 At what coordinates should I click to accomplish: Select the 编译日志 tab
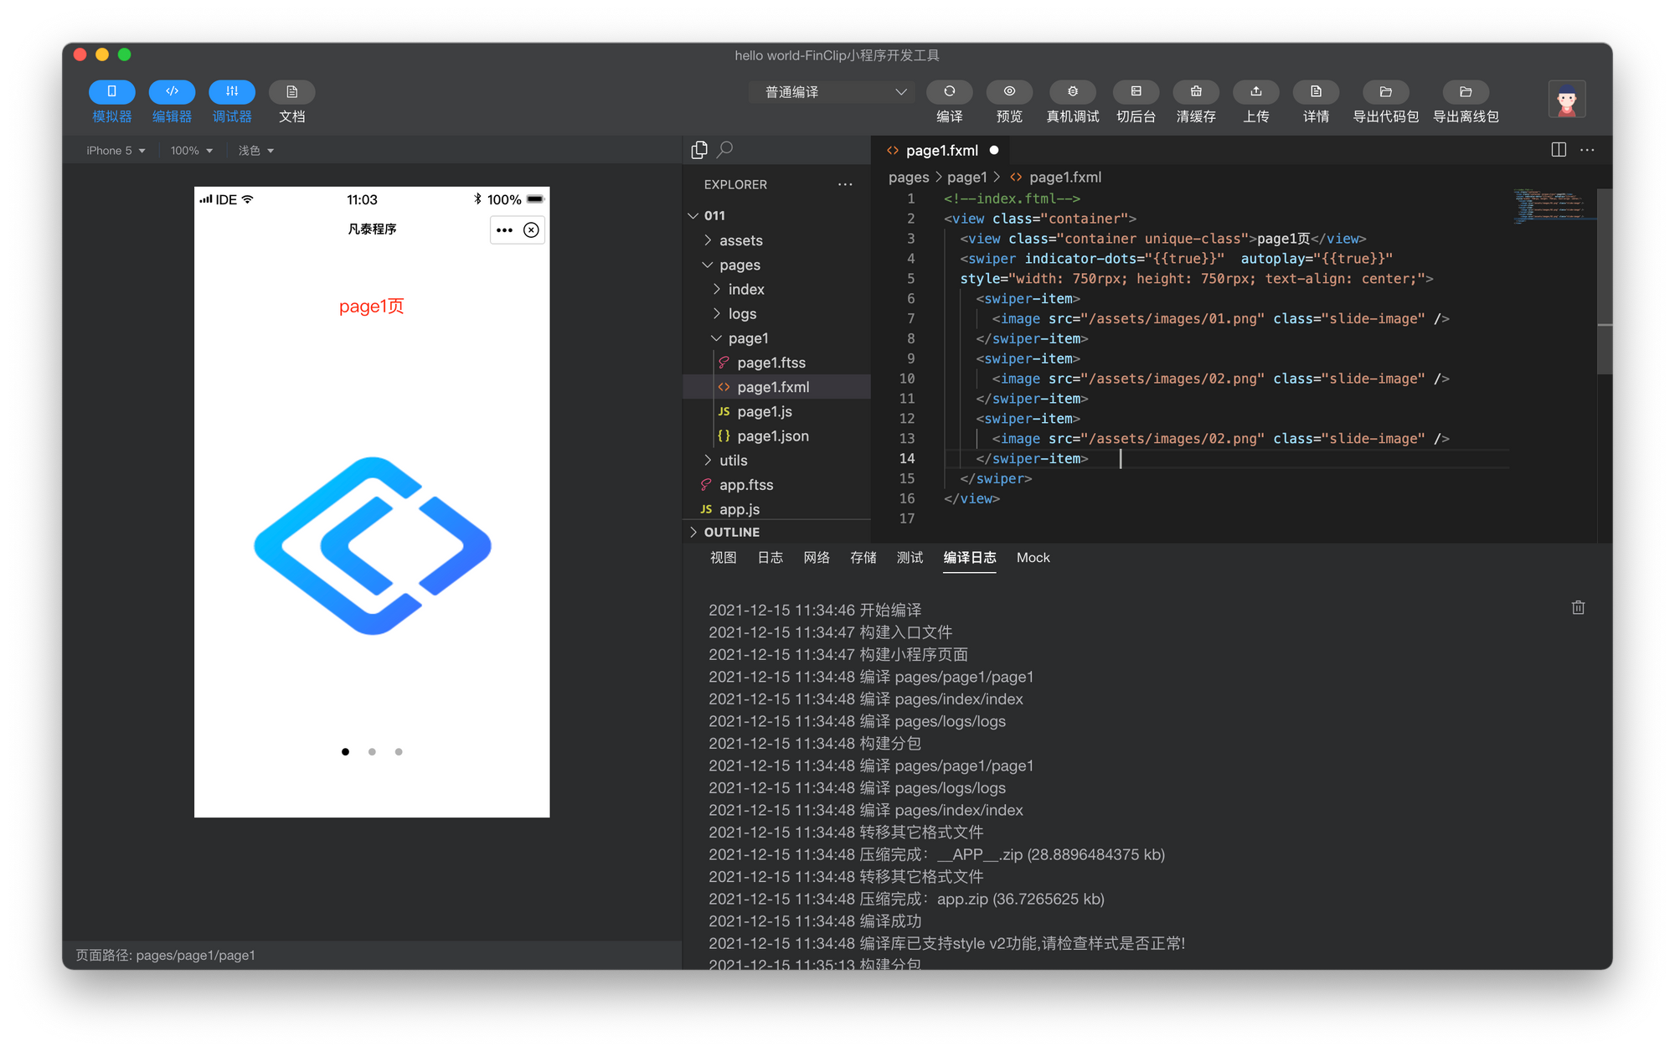click(x=969, y=557)
